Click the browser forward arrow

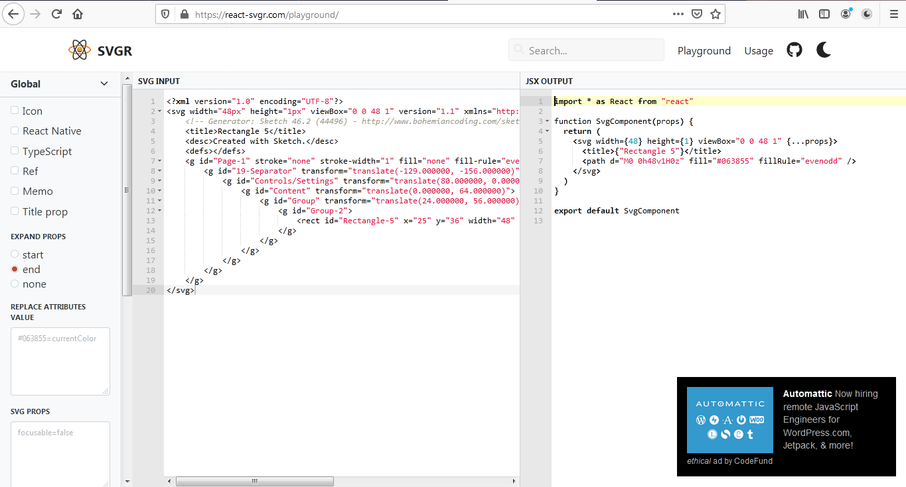click(35, 13)
